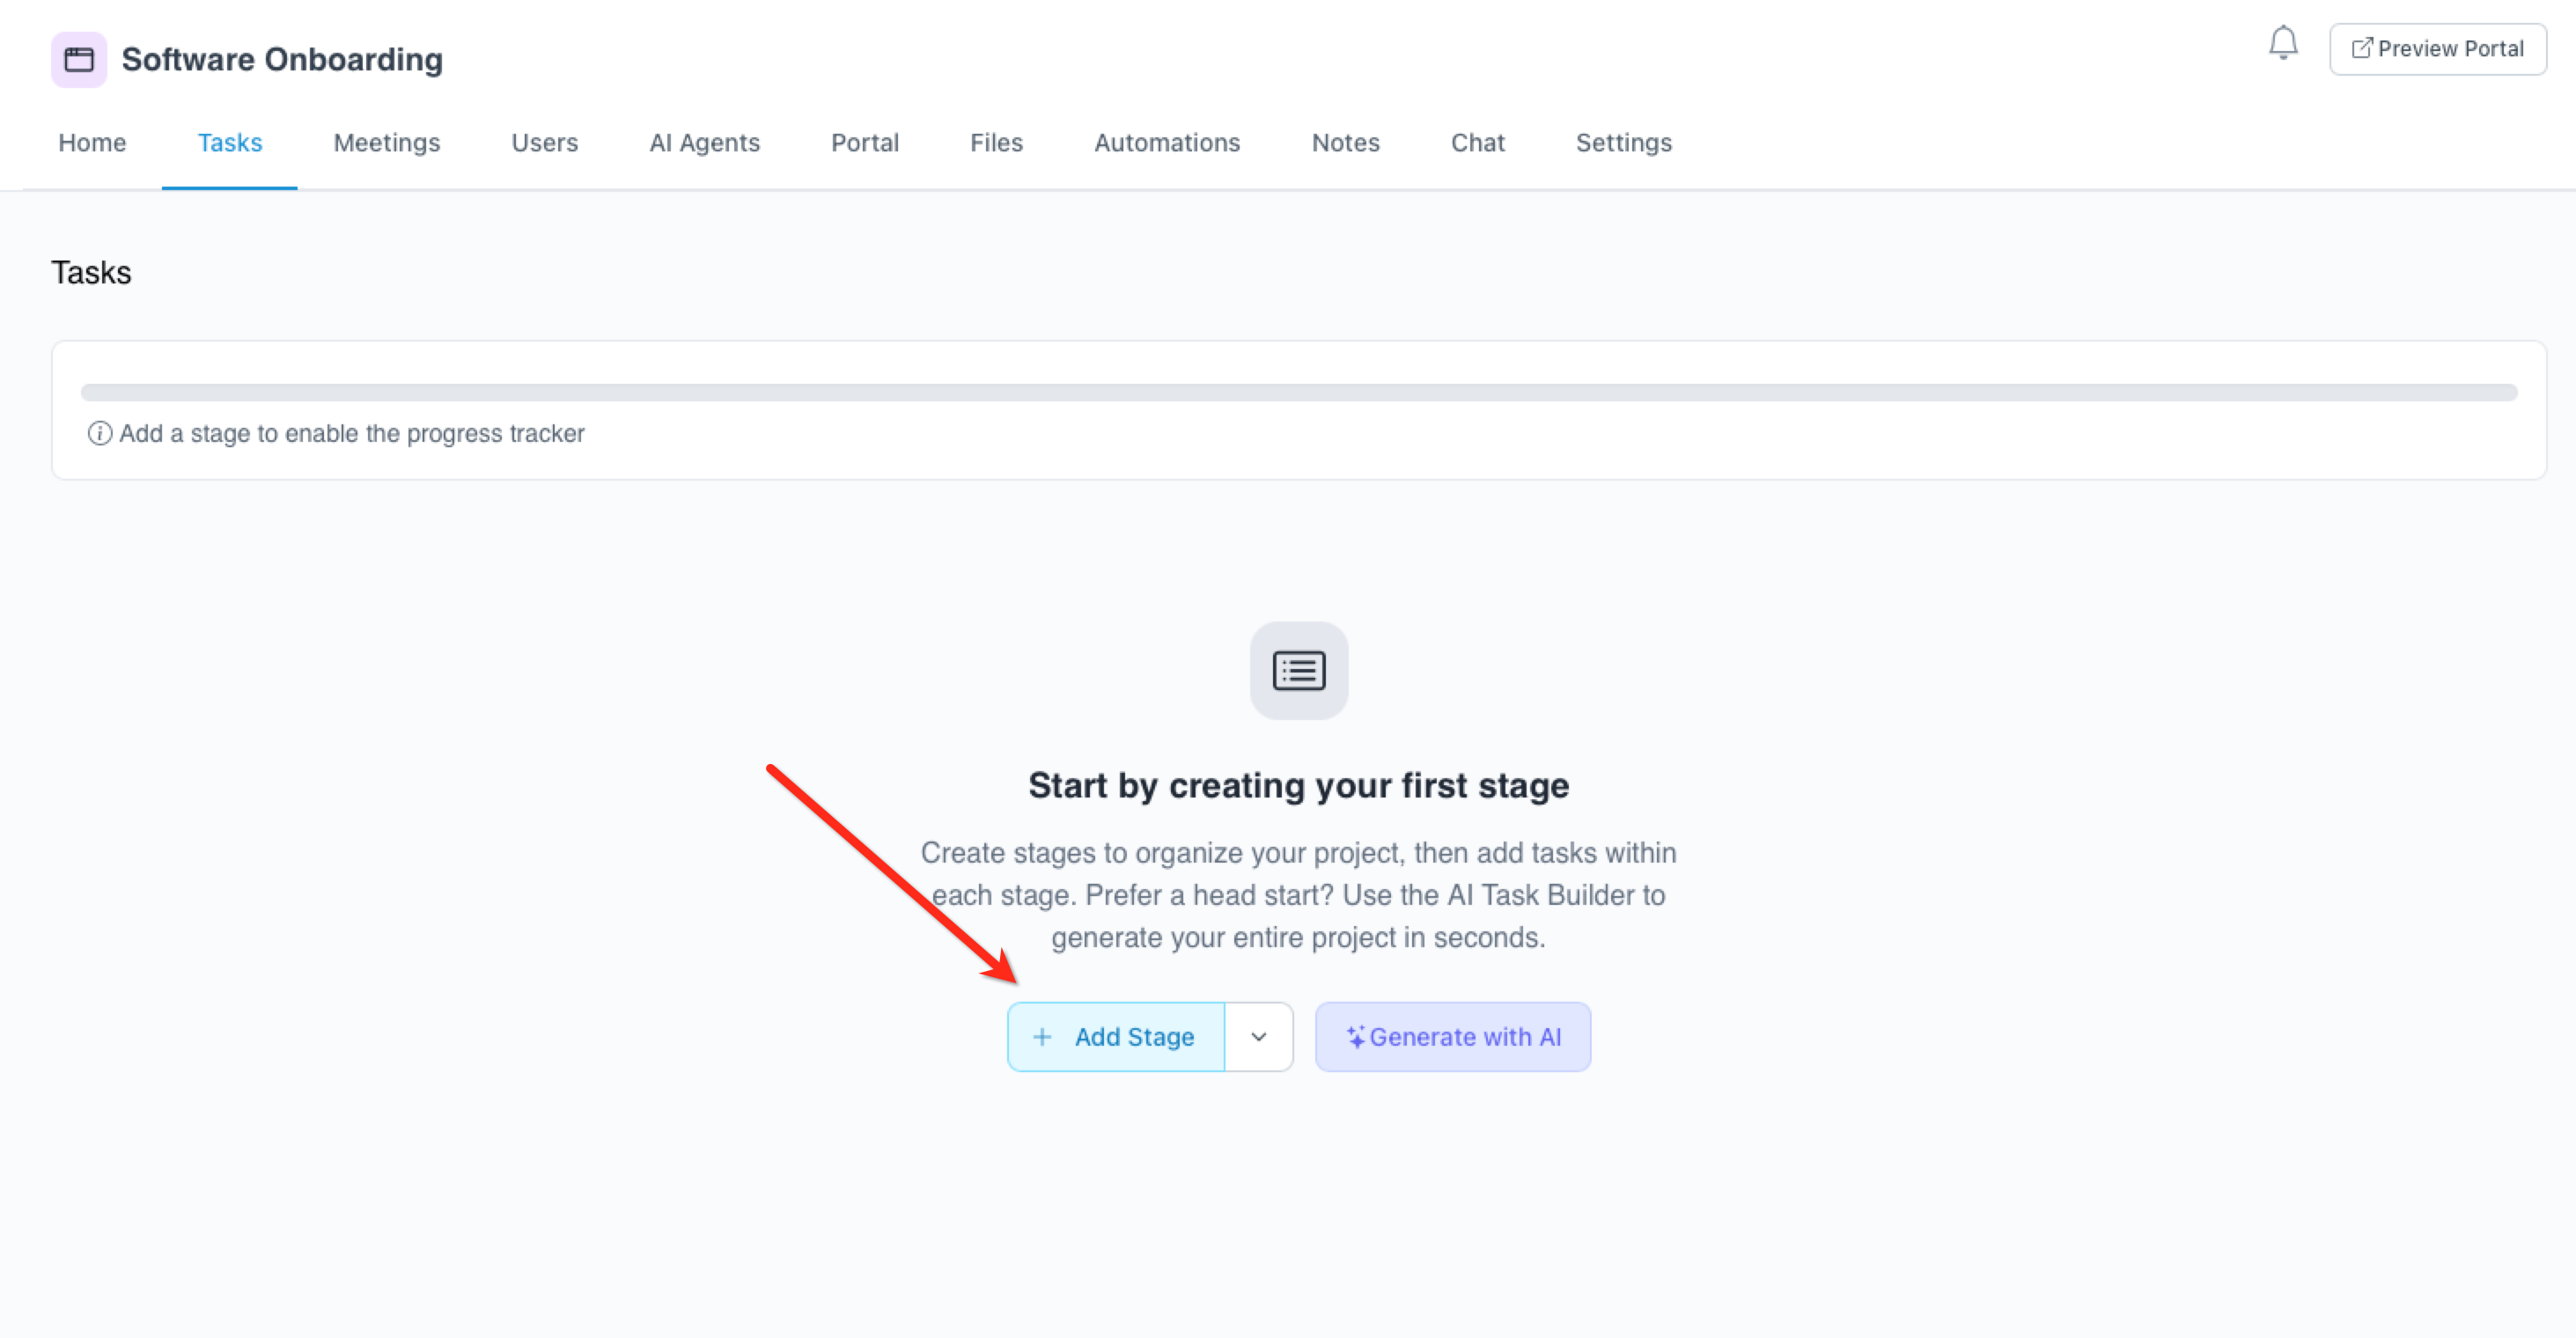
Task: Click the plus icon on Add Stage
Action: 1042,1037
